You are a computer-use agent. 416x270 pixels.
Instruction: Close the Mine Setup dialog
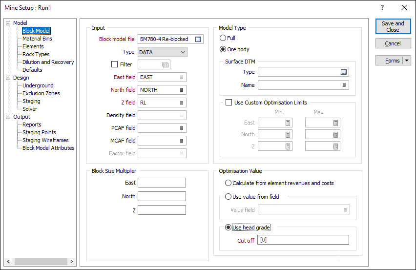click(x=404, y=7)
